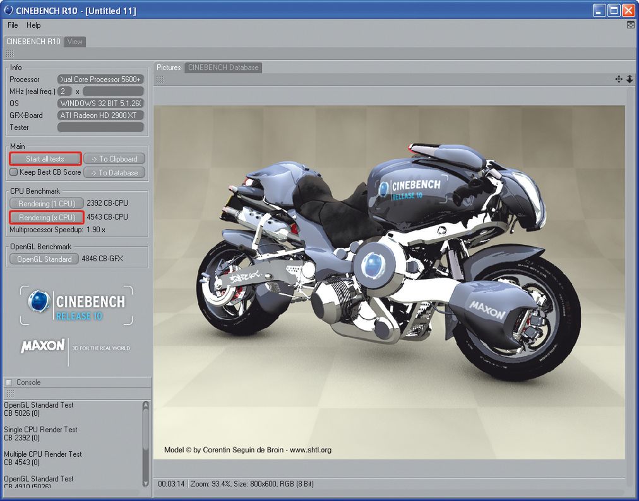Click the 4846 CB-GFX score

point(102,259)
